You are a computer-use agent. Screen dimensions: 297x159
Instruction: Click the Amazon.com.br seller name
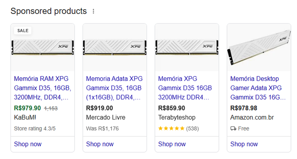click(252, 117)
